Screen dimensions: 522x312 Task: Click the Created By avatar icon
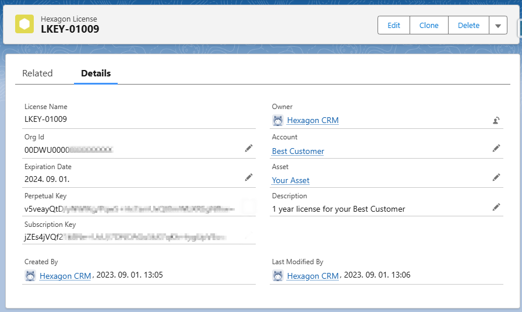pyautogui.click(x=30, y=275)
